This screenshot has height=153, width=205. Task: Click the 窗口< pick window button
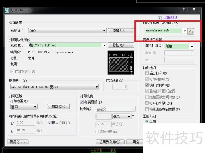point(58,107)
